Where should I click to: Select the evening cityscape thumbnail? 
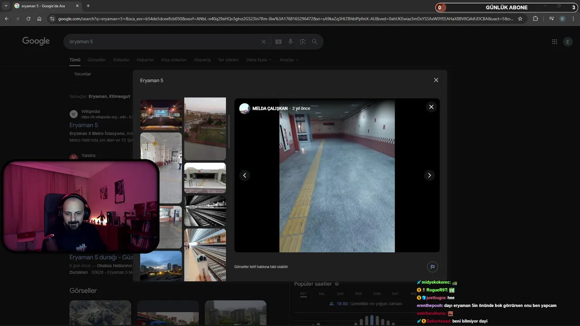[161, 266]
